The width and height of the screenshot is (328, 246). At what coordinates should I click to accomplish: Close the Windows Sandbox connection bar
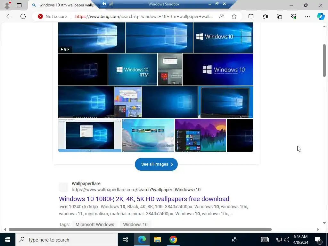click(x=224, y=4)
